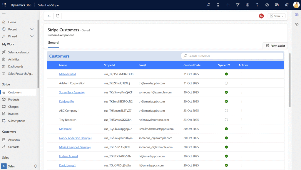This screenshot has height=170, width=301.
Task: Open the Mahadi Rifad customer link
Action: click(67, 74)
